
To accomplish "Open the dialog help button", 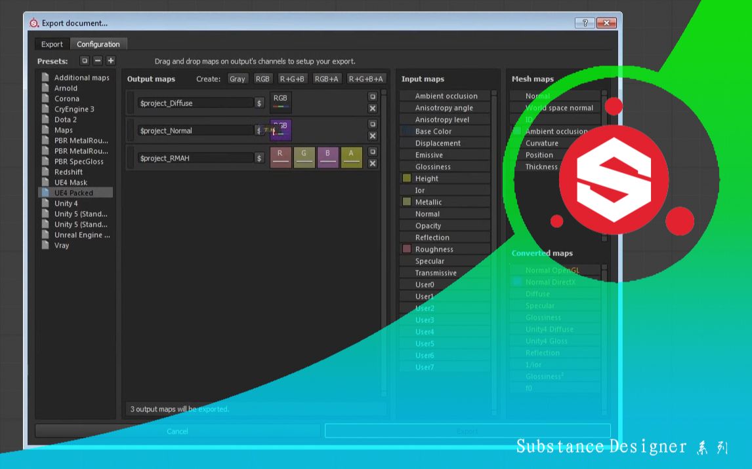I will [585, 23].
